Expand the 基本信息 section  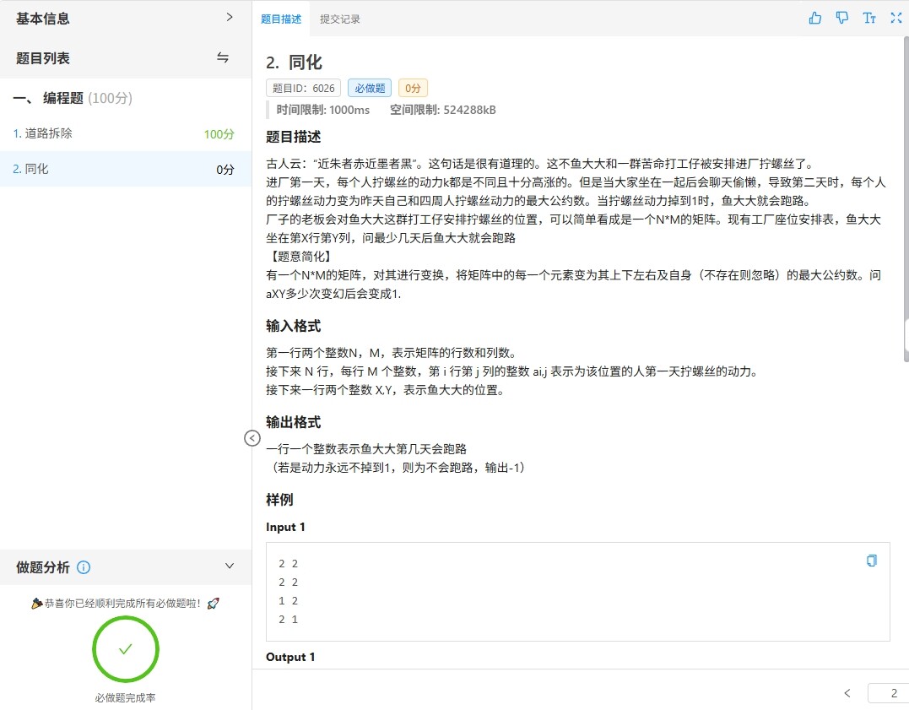[x=229, y=17]
